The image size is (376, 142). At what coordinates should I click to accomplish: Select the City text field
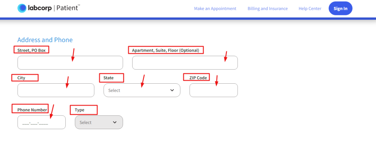tap(56, 90)
